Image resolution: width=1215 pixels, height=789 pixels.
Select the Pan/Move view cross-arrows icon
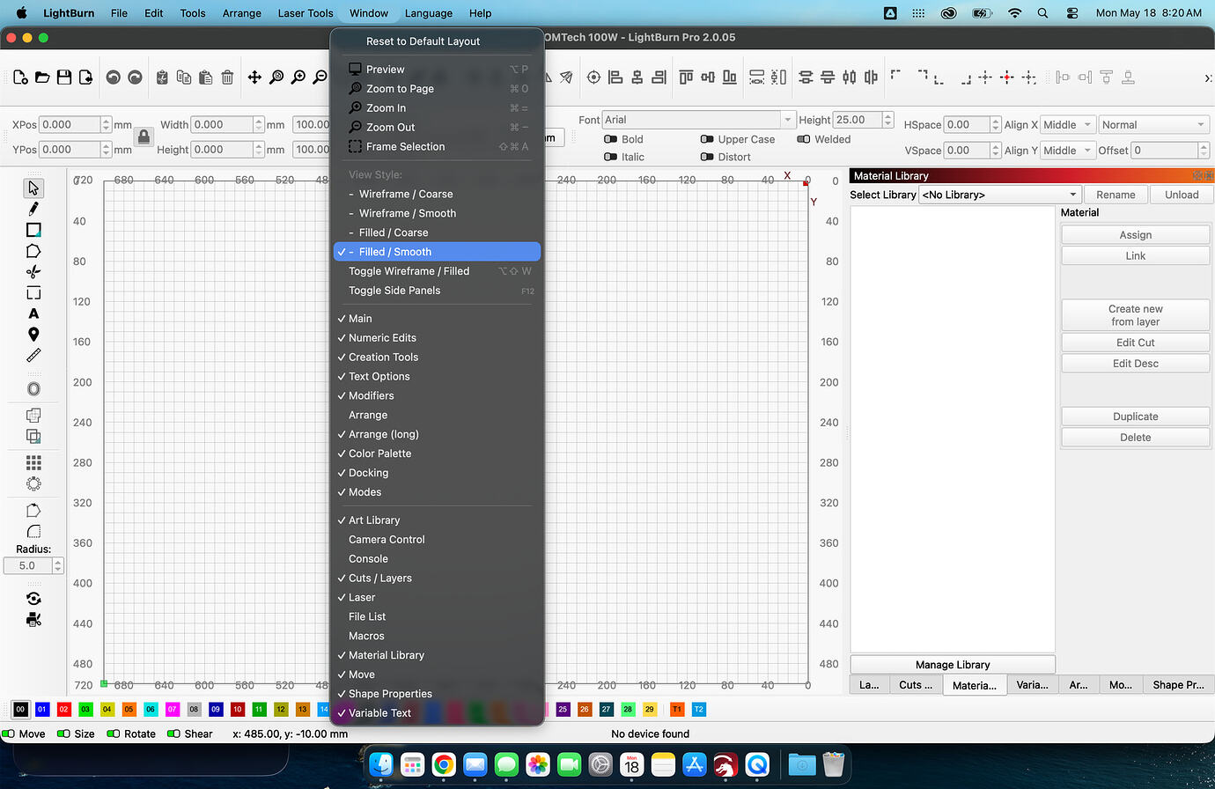point(254,77)
